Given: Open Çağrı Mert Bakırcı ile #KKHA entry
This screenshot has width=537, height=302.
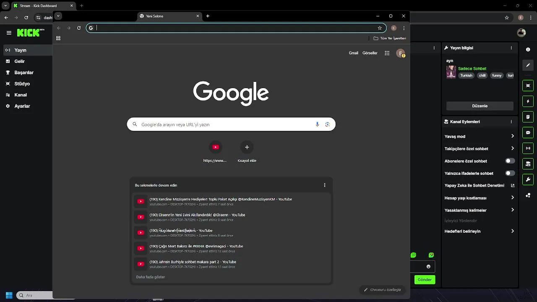Looking at the screenshot, I should click(x=232, y=248).
